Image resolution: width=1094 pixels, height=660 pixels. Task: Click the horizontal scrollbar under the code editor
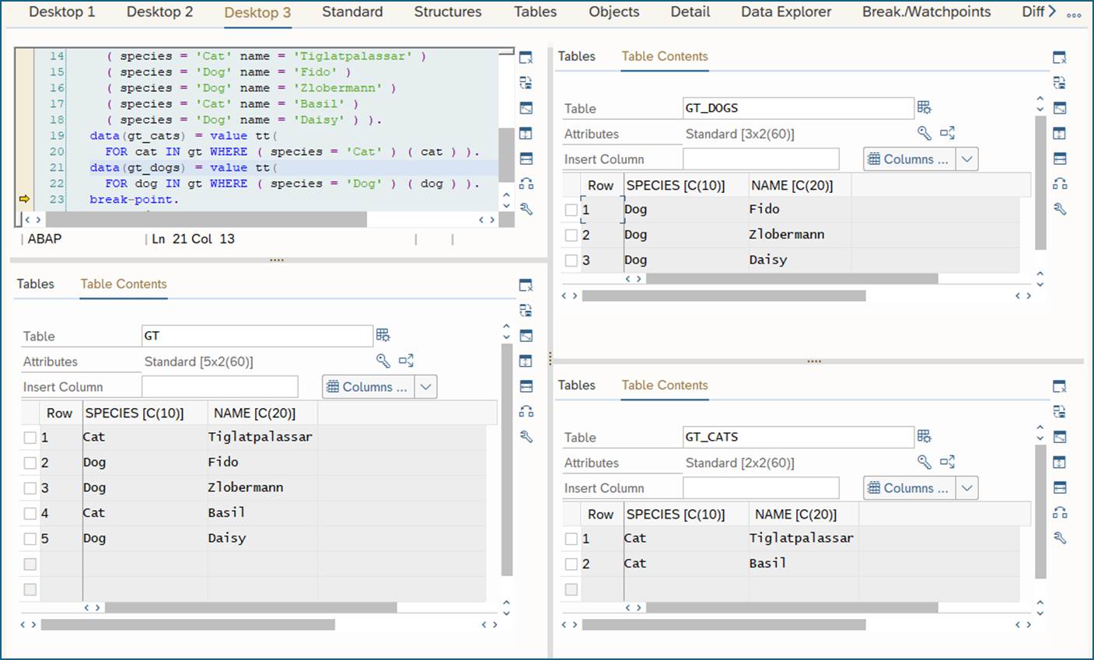(206, 220)
